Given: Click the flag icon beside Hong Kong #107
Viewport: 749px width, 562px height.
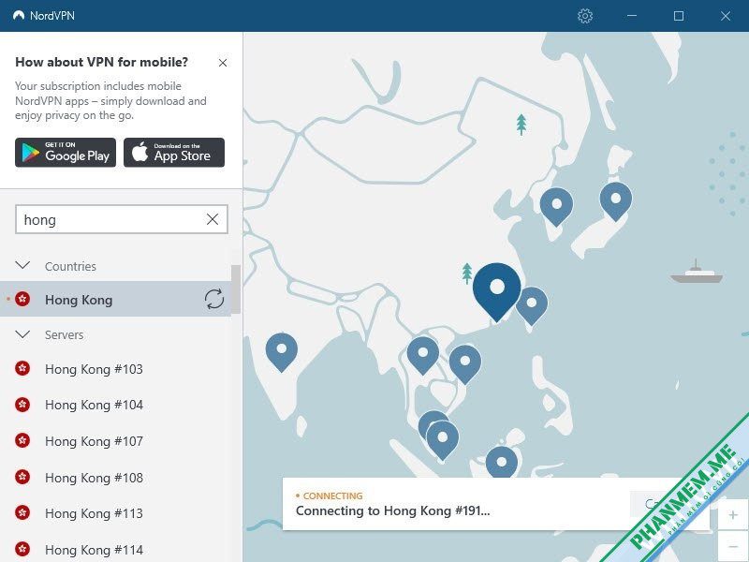Looking at the screenshot, I should (x=22, y=440).
